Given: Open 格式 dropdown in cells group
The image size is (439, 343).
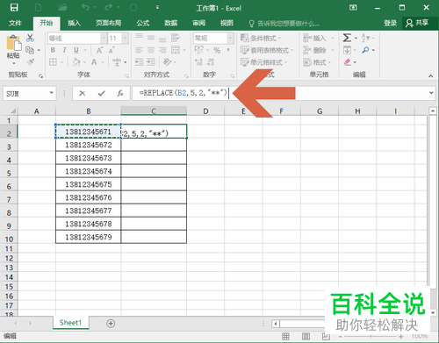Looking at the screenshot, I should click(x=317, y=62).
